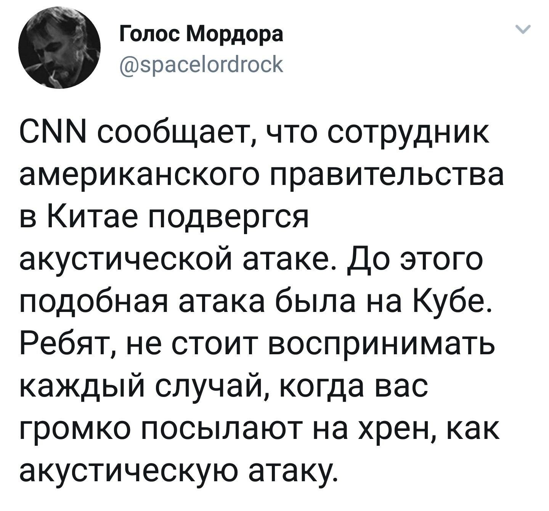This screenshot has width=549, height=511.
Task: Click the @spacelordrock handle
Action: [x=202, y=64]
